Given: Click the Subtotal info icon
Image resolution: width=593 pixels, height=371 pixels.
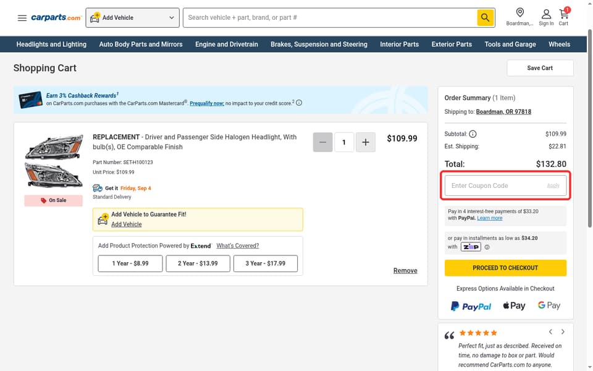Looking at the screenshot, I should [473, 134].
